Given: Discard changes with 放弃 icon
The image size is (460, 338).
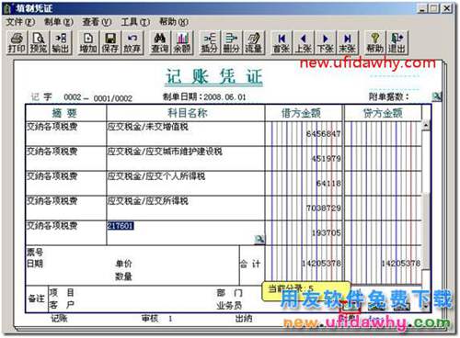Looking at the screenshot, I should click(132, 43).
